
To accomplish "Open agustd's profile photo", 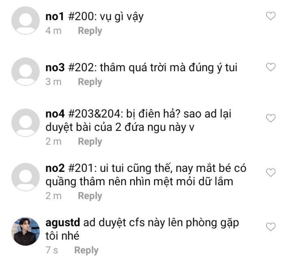I will [26, 231].
